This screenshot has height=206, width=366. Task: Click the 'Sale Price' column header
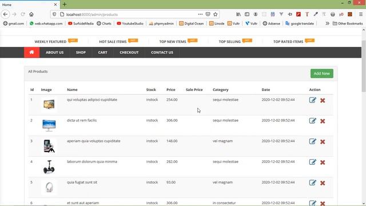tap(194, 90)
